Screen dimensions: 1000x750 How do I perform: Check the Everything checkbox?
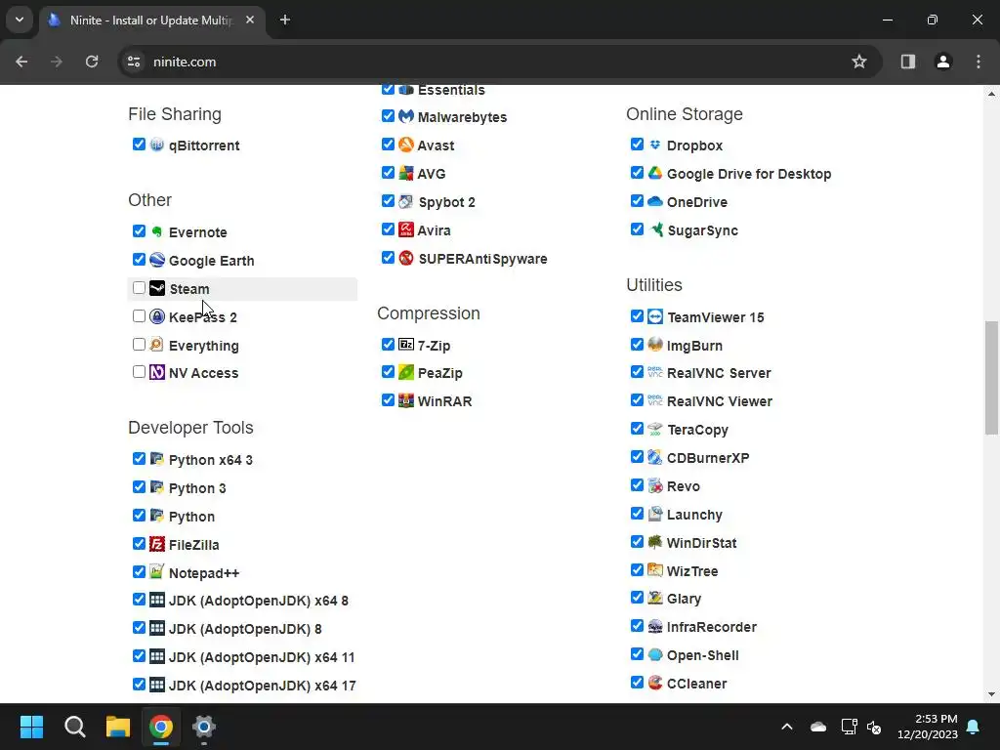click(139, 345)
